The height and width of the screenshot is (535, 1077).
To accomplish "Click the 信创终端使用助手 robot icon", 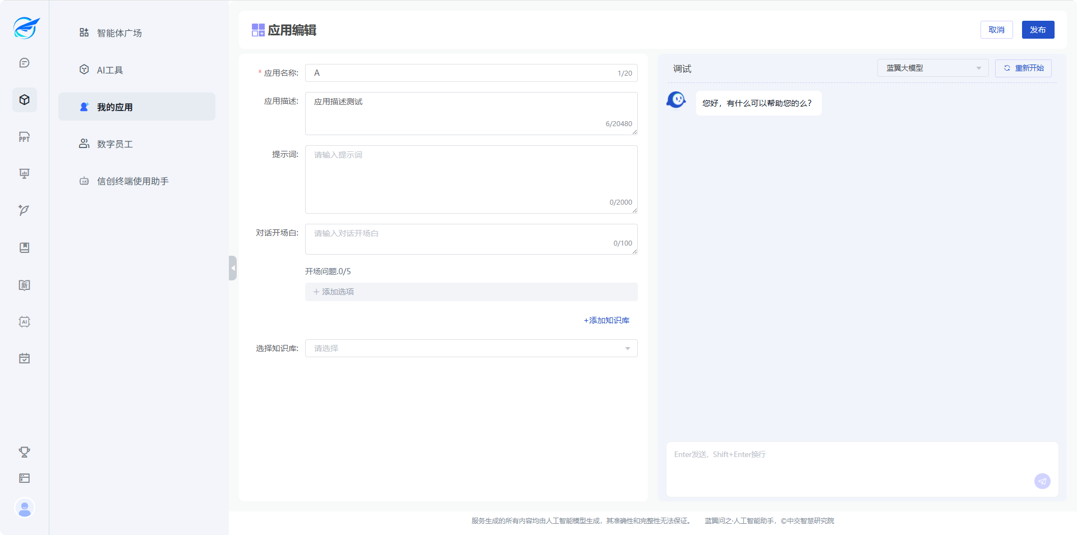I will (84, 181).
